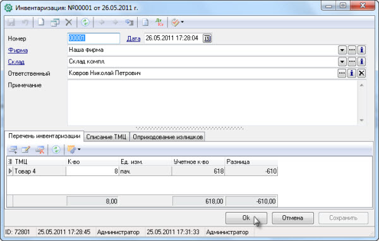
Task: Click the copy document toolbar icon
Action: [x=55, y=23]
